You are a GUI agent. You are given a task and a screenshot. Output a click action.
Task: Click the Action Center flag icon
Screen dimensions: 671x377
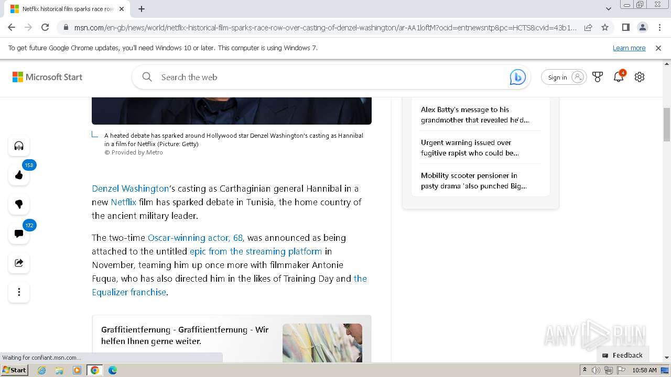pos(621,370)
